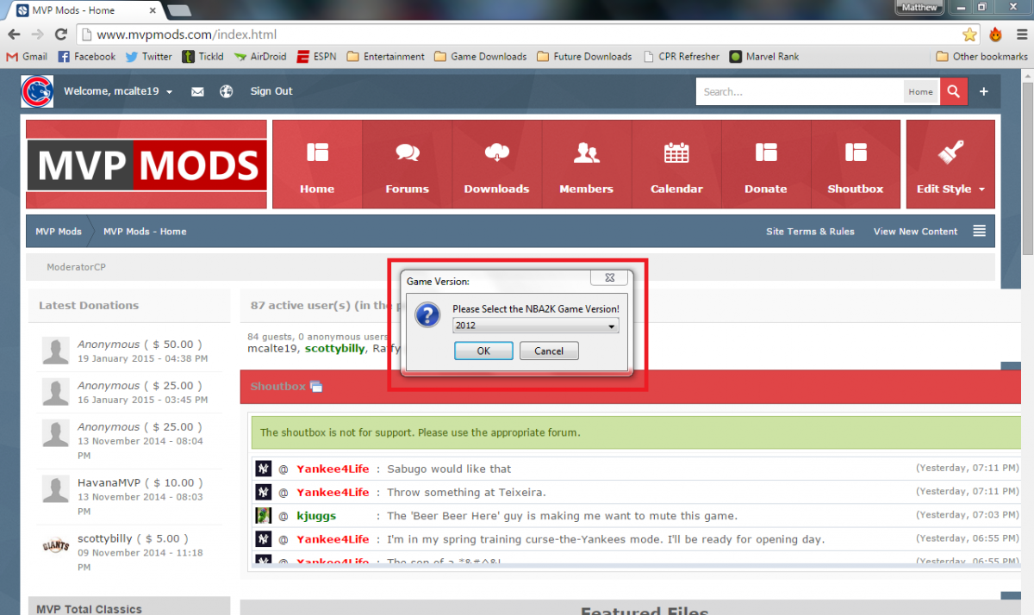Reload the page with refresh icon
This screenshot has height=615, width=1034.
click(x=60, y=34)
